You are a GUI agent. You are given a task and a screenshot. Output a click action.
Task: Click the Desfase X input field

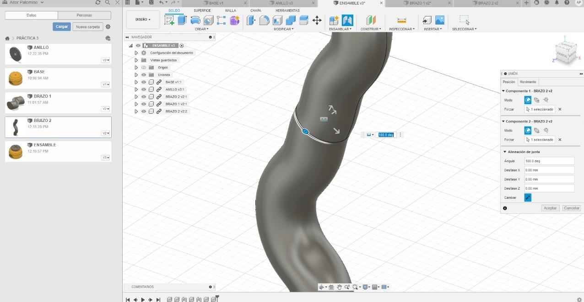coord(549,170)
